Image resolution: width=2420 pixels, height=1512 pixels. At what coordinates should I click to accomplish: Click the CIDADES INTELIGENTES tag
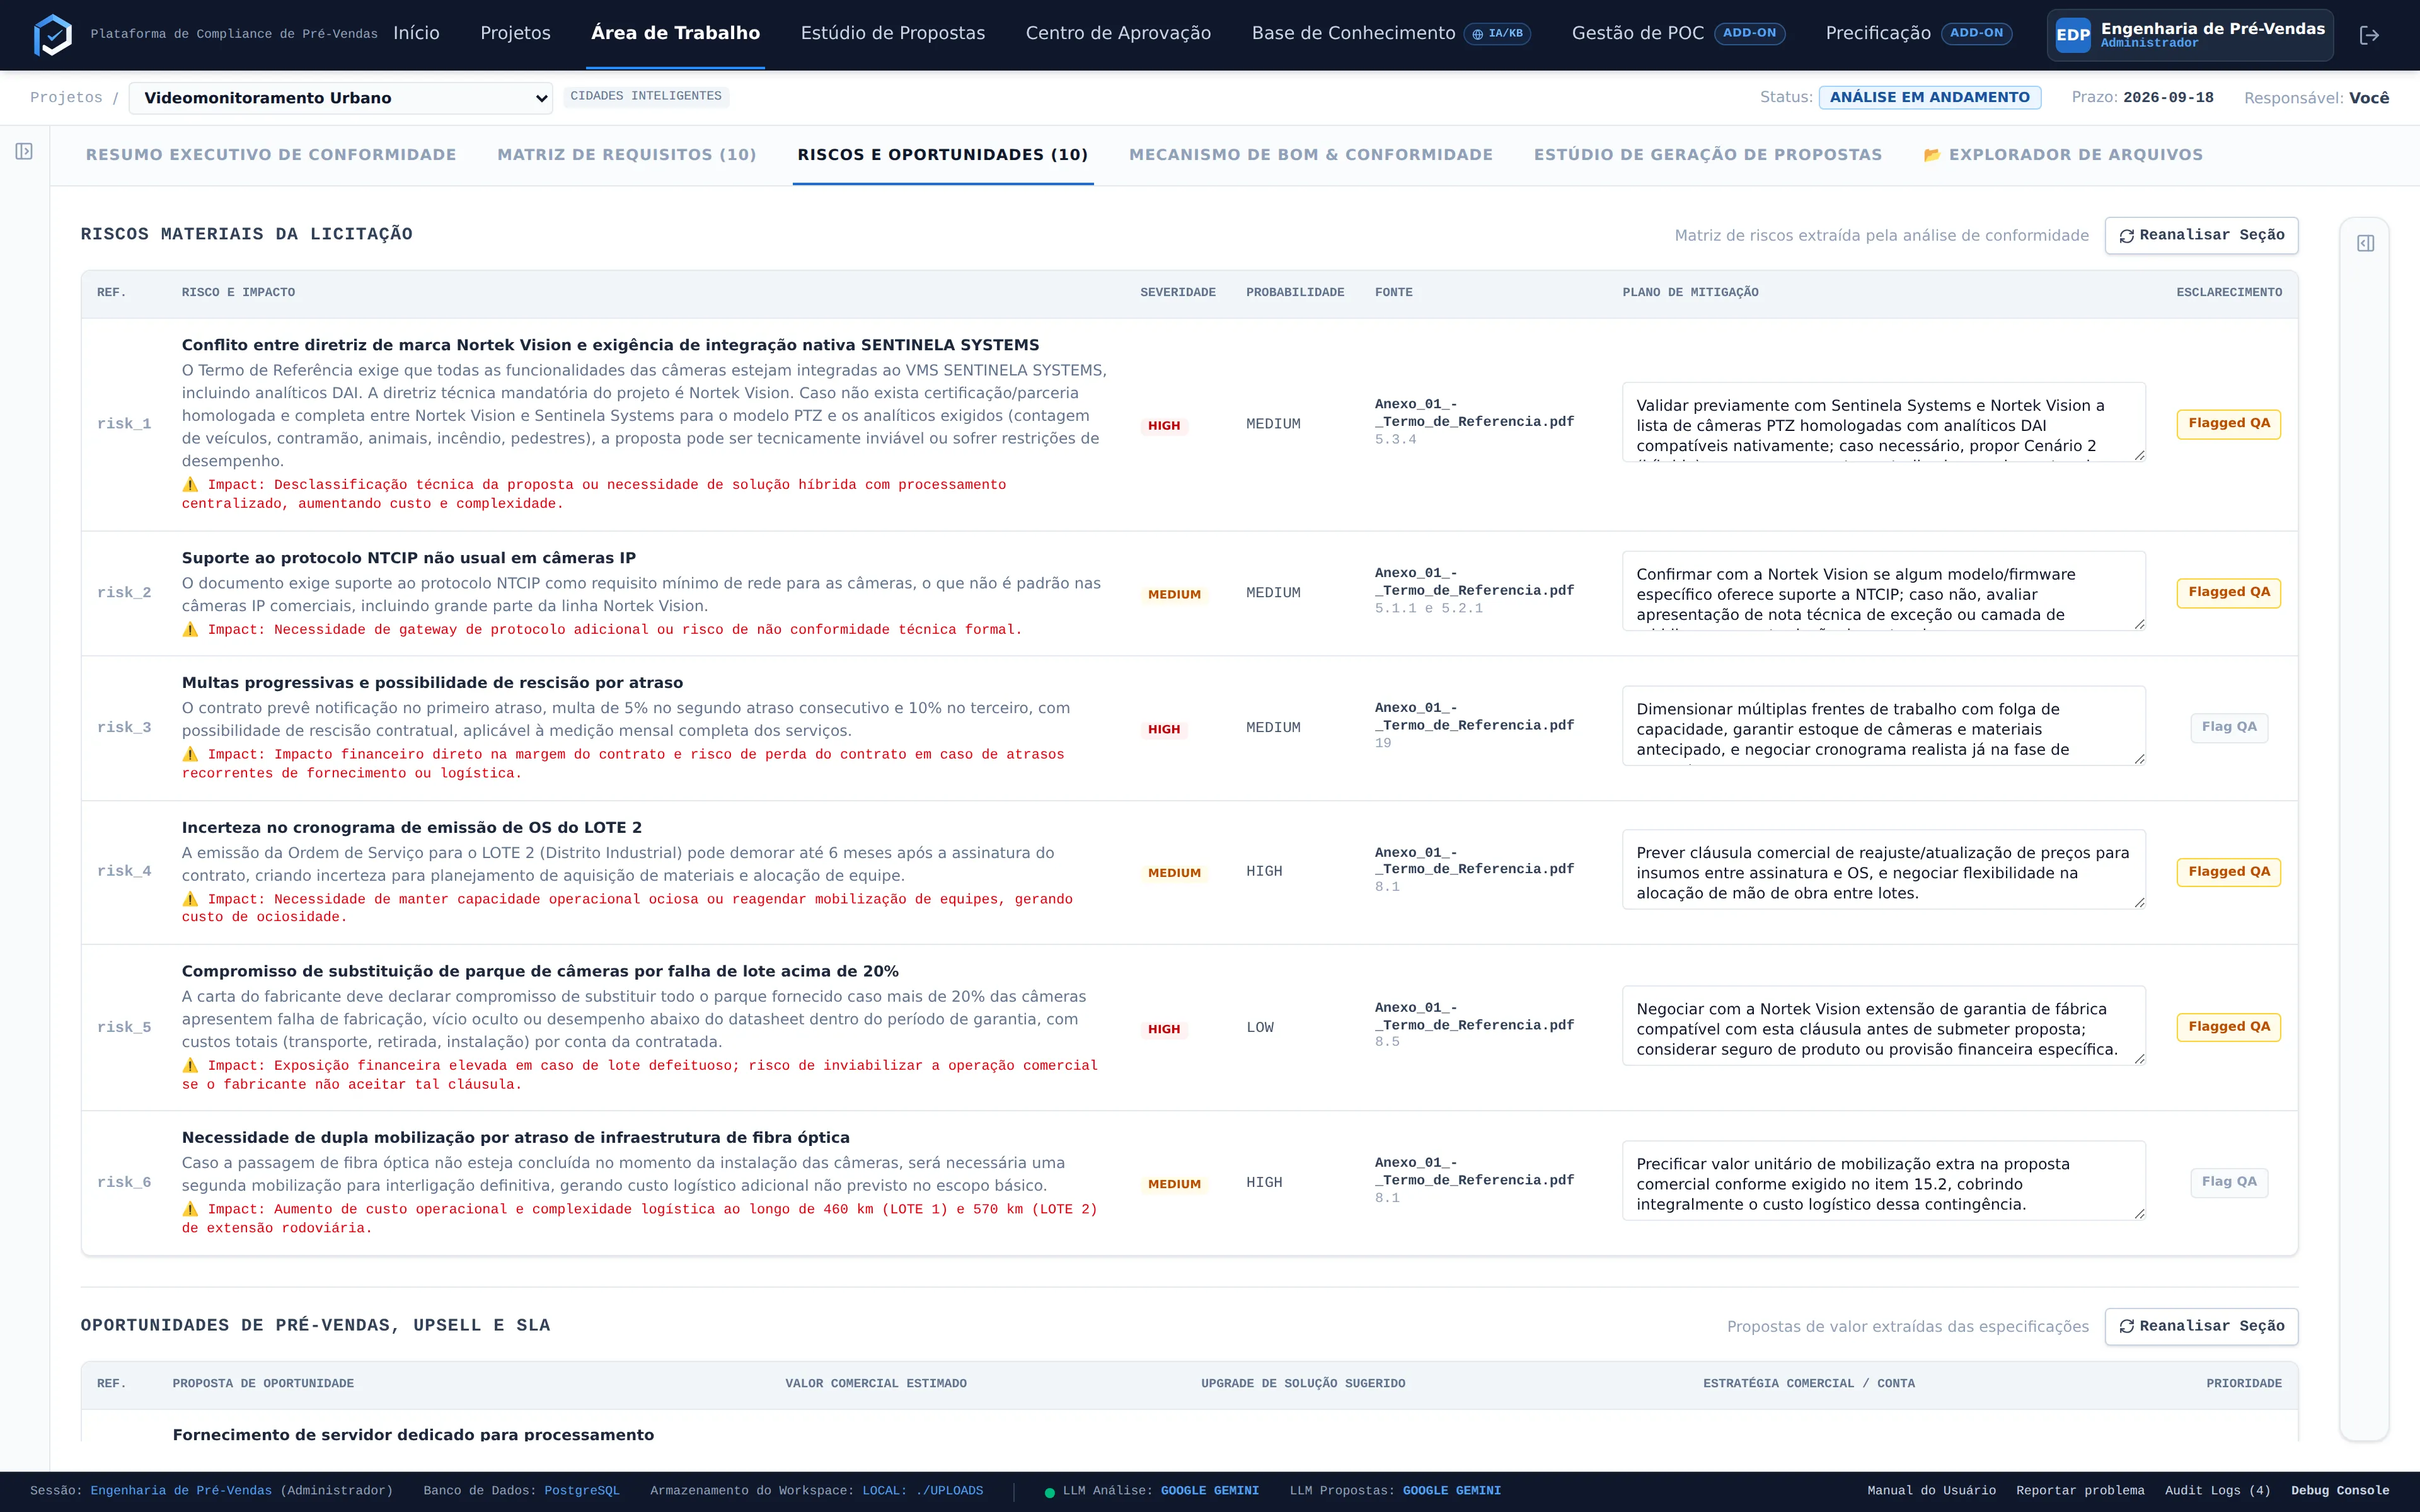click(x=646, y=96)
